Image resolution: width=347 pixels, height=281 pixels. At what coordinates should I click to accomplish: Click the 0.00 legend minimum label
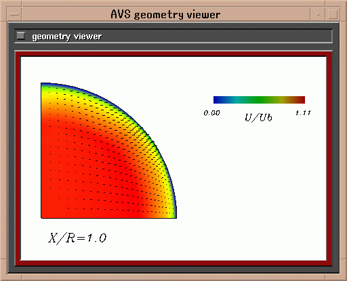[x=211, y=113]
